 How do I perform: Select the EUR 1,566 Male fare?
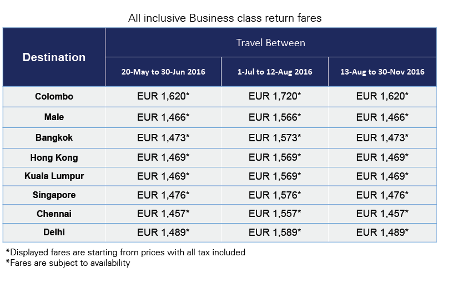[x=274, y=117]
